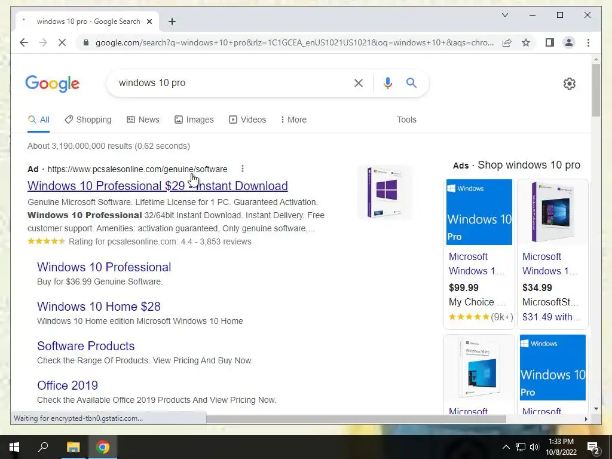Click in the Google search field
The width and height of the screenshot is (612, 459).
(x=230, y=82)
